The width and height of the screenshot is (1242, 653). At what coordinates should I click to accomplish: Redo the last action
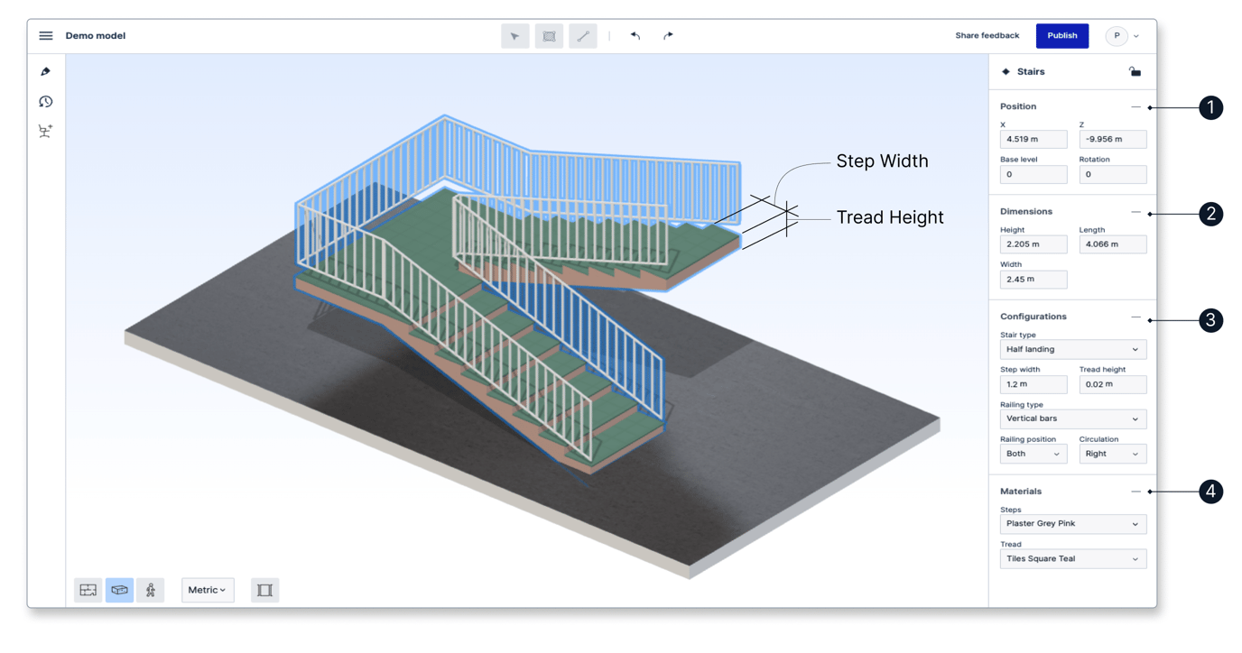click(x=668, y=36)
